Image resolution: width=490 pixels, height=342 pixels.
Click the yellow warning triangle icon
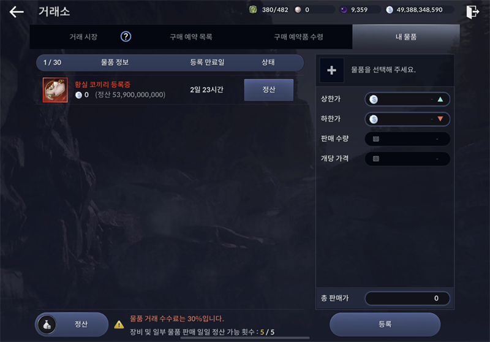[119, 325]
